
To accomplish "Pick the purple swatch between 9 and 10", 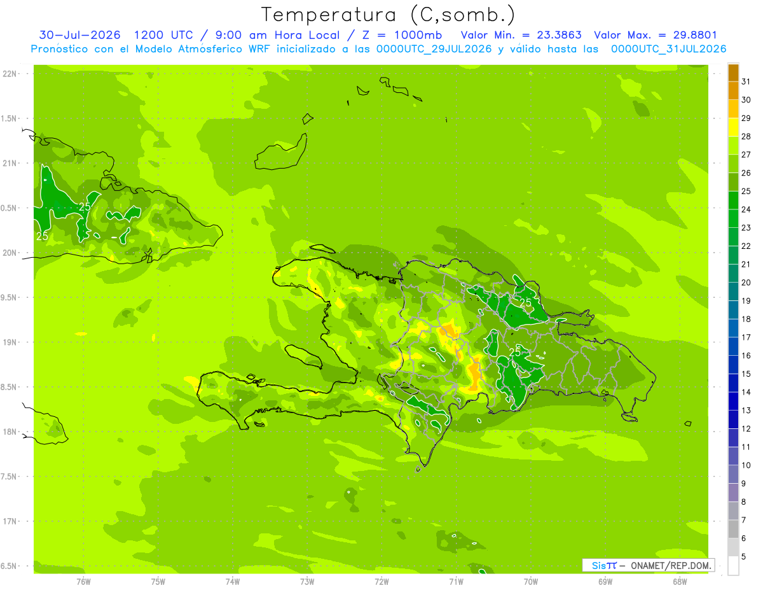I will (x=733, y=474).
